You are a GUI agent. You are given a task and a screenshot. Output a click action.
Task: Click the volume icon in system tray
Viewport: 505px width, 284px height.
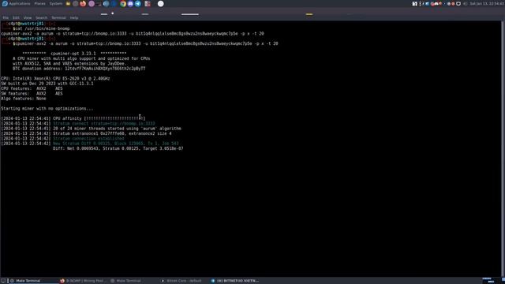pos(465,4)
